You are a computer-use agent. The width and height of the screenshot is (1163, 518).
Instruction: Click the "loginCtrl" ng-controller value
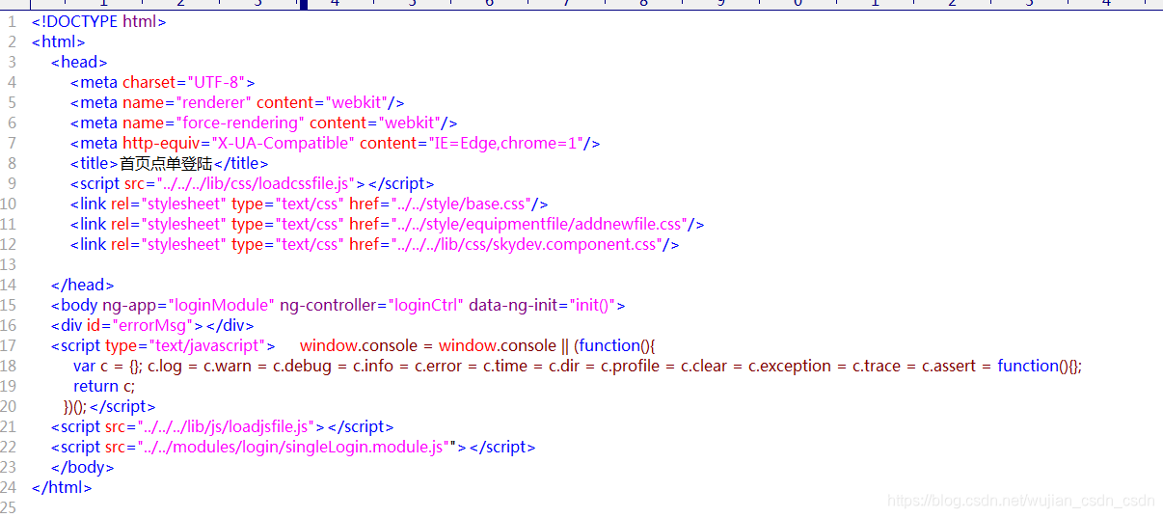pyautogui.click(x=426, y=305)
